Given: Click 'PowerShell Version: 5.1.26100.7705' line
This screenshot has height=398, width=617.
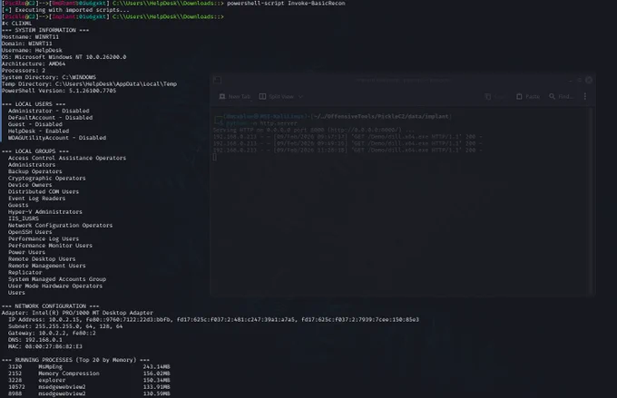Looking at the screenshot, I should (x=59, y=91).
